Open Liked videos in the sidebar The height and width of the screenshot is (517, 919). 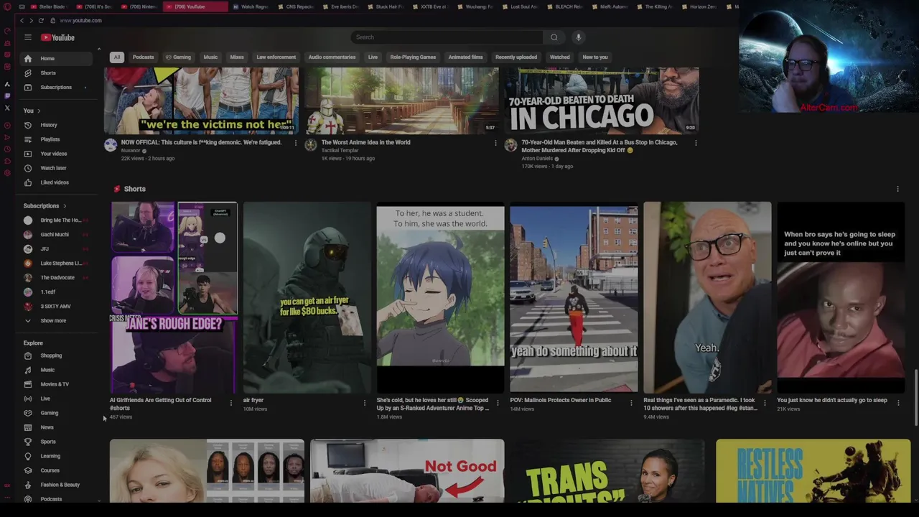pyautogui.click(x=57, y=182)
